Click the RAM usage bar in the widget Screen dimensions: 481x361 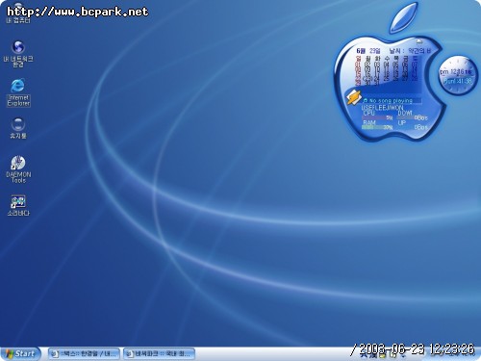[377, 127]
